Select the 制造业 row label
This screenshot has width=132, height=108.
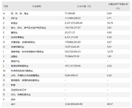14,23
